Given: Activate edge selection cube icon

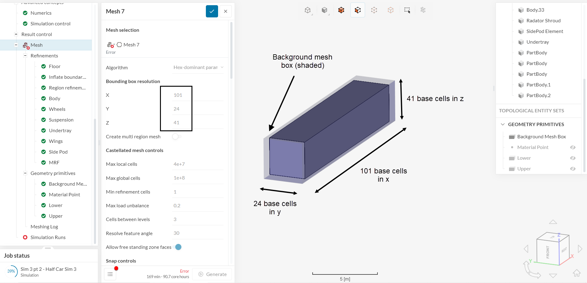Looking at the screenshot, I should point(374,10).
